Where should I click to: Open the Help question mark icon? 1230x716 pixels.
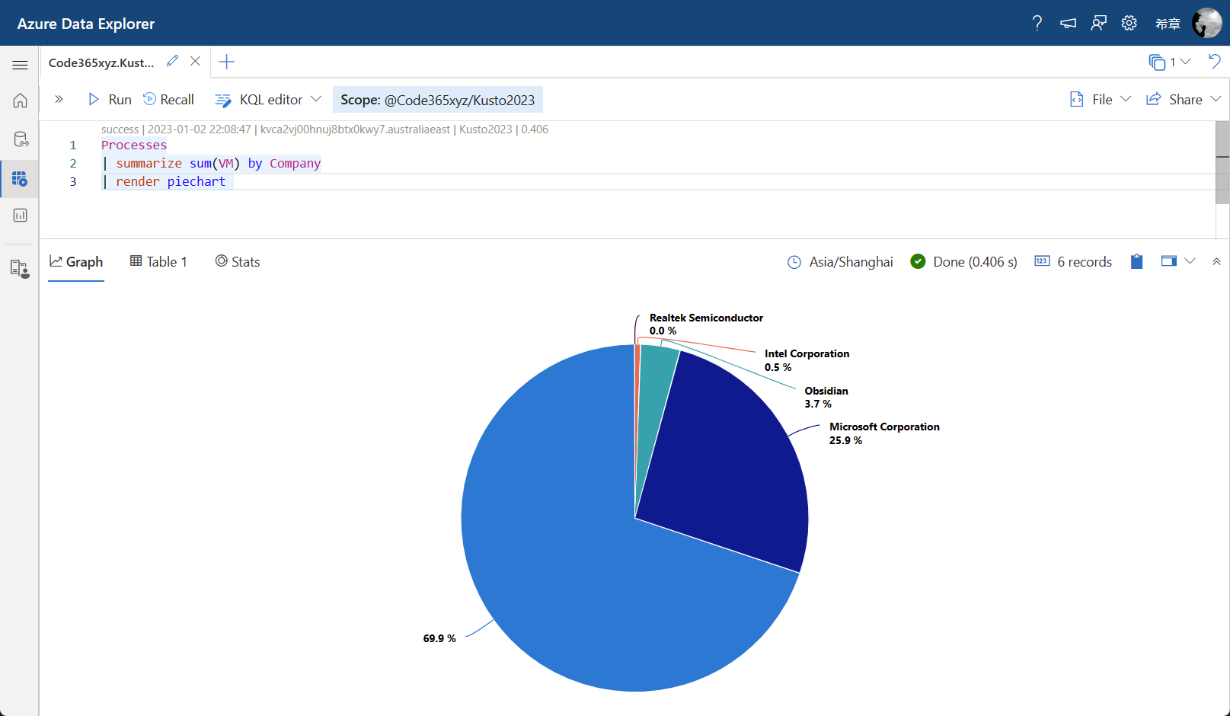1037,23
